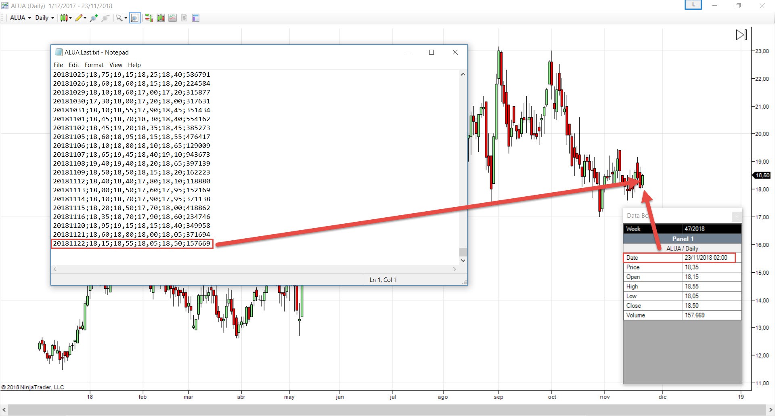This screenshot has height=416, width=775.
Task: Close the Data Box panel
Action: point(737,216)
